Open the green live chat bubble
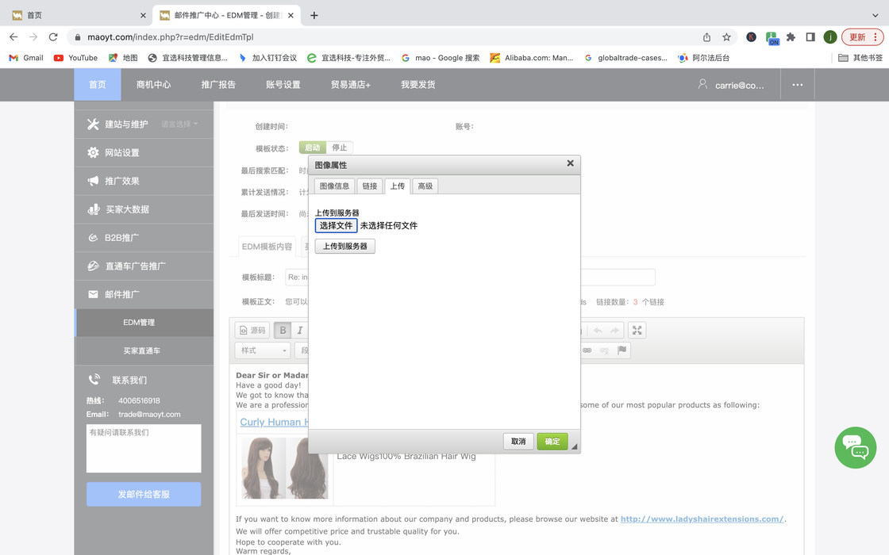This screenshot has width=889, height=555. coord(855,447)
